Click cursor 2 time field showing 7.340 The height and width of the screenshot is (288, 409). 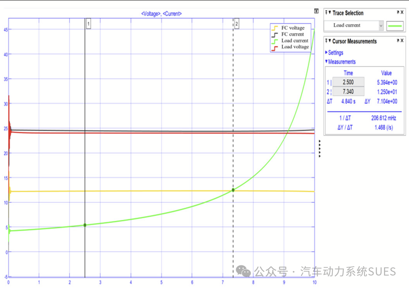click(x=348, y=91)
